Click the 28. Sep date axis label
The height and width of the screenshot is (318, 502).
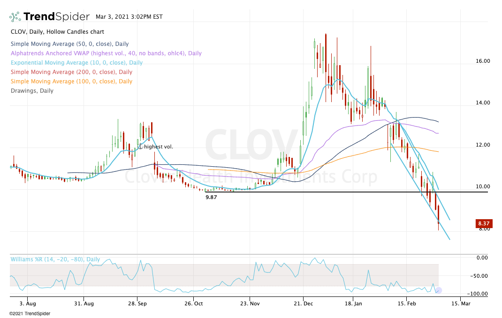pos(137,303)
